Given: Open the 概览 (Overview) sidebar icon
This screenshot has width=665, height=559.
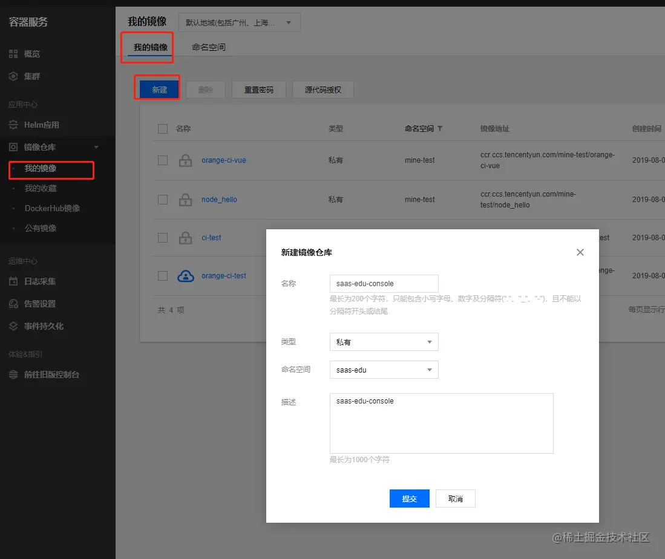Looking at the screenshot, I should click(x=13, y=53).
